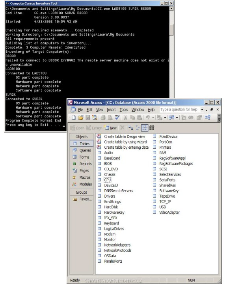Viewport: 227px width, 284px height.
Task: Open the Window menu
Action: [138, 110]
